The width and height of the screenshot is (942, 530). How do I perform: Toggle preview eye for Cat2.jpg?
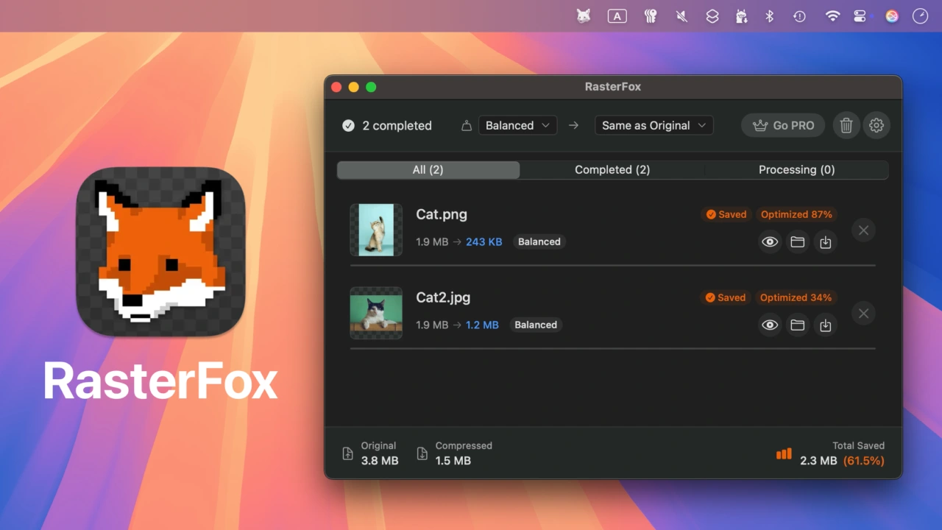pos(770,325)
